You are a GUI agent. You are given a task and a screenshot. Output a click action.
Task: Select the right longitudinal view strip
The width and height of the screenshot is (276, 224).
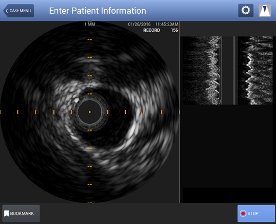coord(255,70)
